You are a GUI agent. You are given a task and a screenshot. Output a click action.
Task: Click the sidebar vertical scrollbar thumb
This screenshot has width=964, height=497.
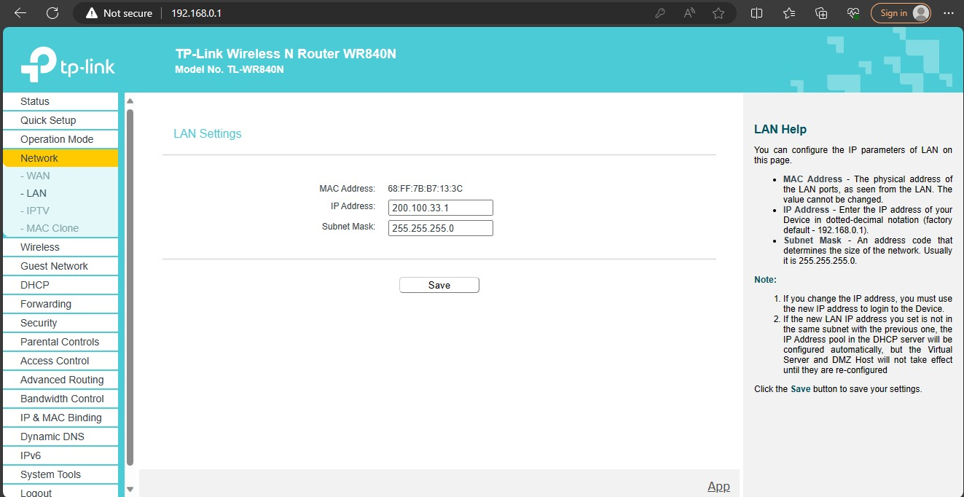(x=130, y=286)
